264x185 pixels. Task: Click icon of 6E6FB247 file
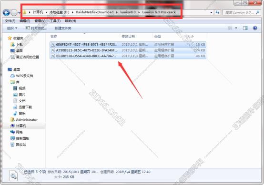(x=53, y=45)
